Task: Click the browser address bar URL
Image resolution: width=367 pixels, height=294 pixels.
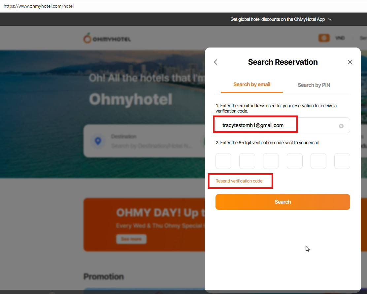Action: (39, 6)
